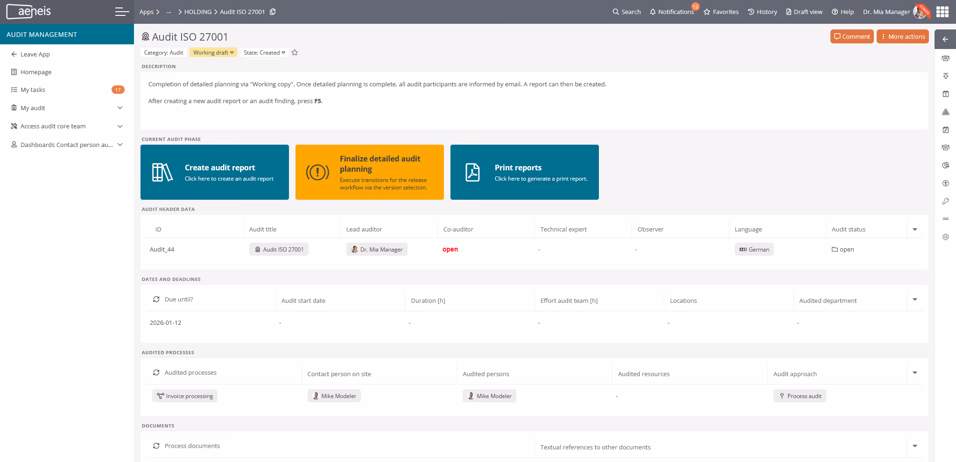Copy the breadcrumb path icon
This screenshot has width=956, height=462.
coord(273,12)
